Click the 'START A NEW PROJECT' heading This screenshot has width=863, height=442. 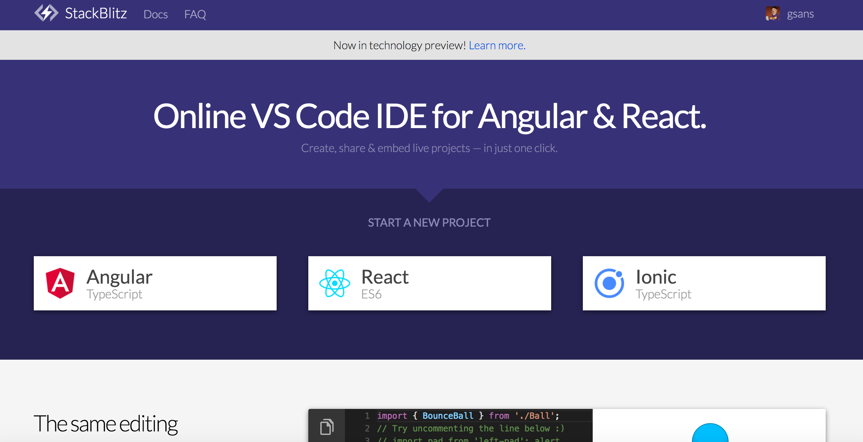tap(429, 222)
